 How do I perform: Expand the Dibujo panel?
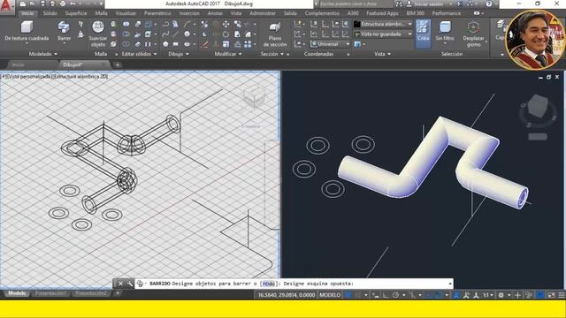(179, 54)
